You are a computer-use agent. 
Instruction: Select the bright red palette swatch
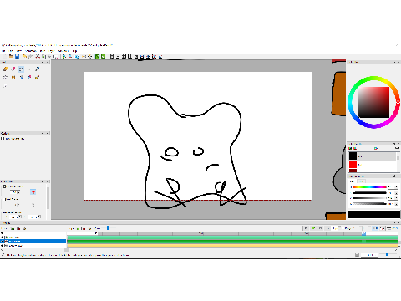pos(353,165)
